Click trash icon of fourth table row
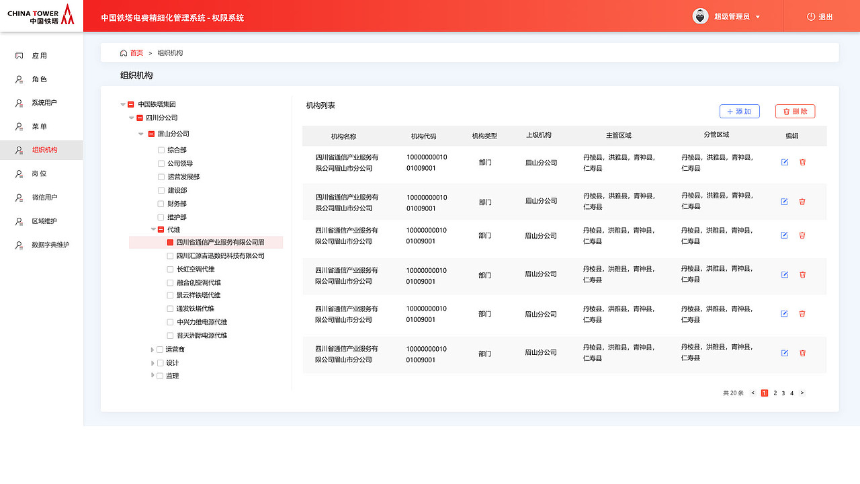Viewport: 860px width, 484px height. click(802, 274)
